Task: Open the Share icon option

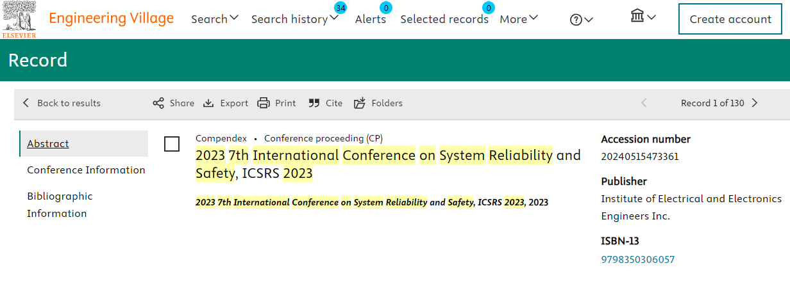Action: coord(158,103)
